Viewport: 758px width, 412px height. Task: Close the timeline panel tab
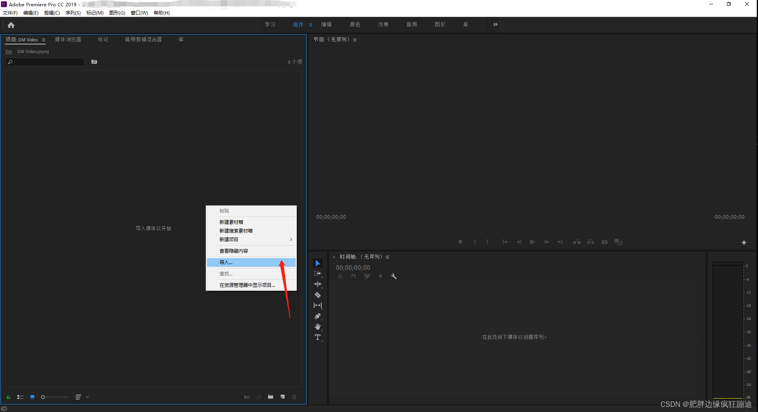(x=334, y=257)
